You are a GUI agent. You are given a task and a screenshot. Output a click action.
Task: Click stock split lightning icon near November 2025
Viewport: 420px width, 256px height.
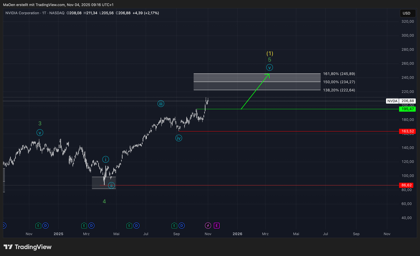(208, 226)
